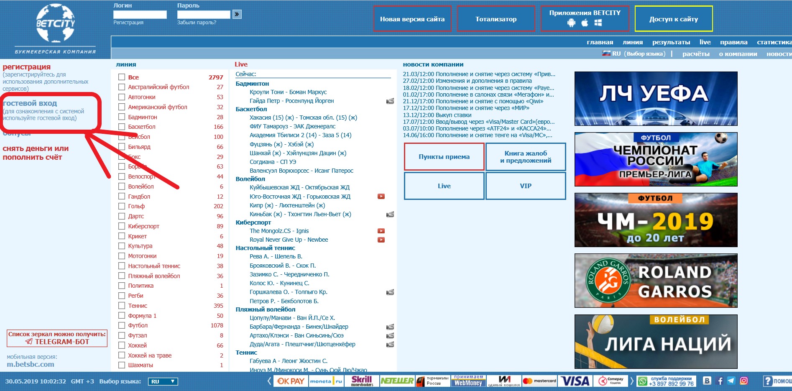Play video for The Mongolz.CS - Ignis
Screen dimensions: 792x391
click(381, 231)
